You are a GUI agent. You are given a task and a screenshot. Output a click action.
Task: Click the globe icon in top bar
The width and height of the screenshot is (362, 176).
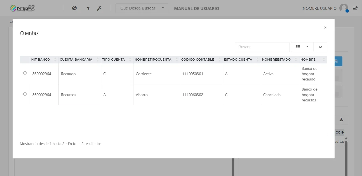(74, 8)
